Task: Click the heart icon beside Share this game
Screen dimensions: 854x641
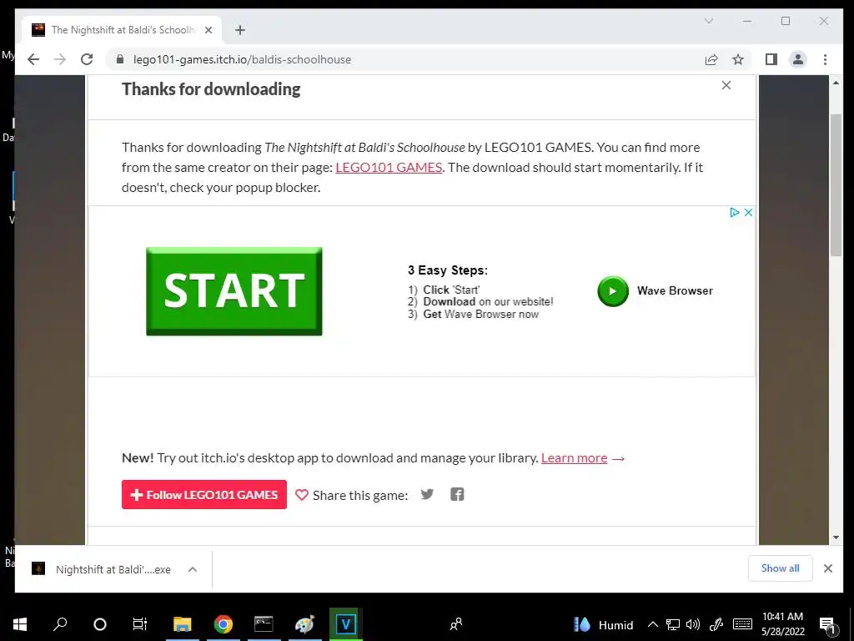Action: (x=302, y=495)
